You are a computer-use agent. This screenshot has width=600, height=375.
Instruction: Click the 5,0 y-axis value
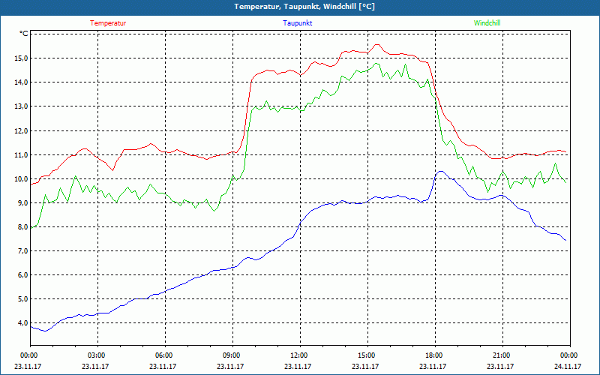[x=22, y=298]
